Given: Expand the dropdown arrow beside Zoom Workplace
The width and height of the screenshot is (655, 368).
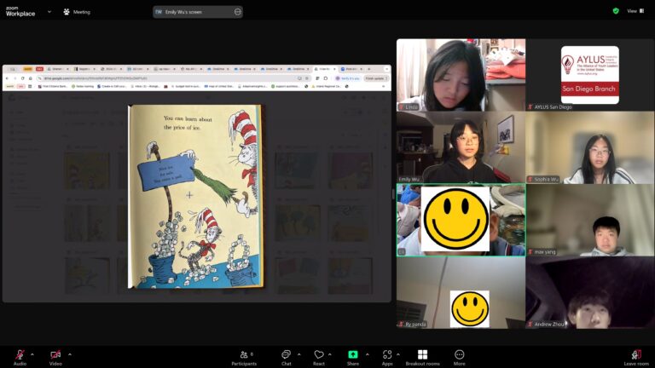Looking at the screenshot, I should (x=49, y=12).
